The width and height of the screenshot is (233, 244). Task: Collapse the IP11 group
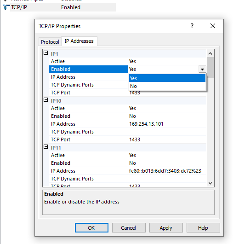pyautogui.click(x=45, y=147)
